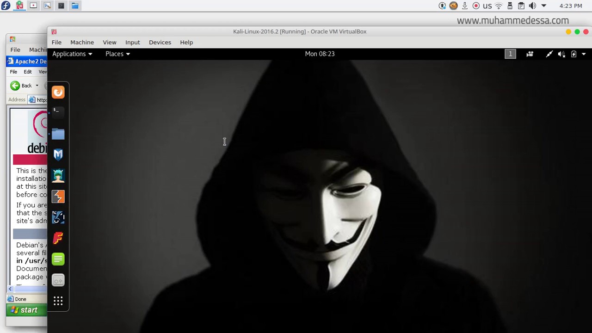The height and width of the screenshot is (333, 592).
Task: Click the Kali network connection icon
Action: (x=549, y=54)
